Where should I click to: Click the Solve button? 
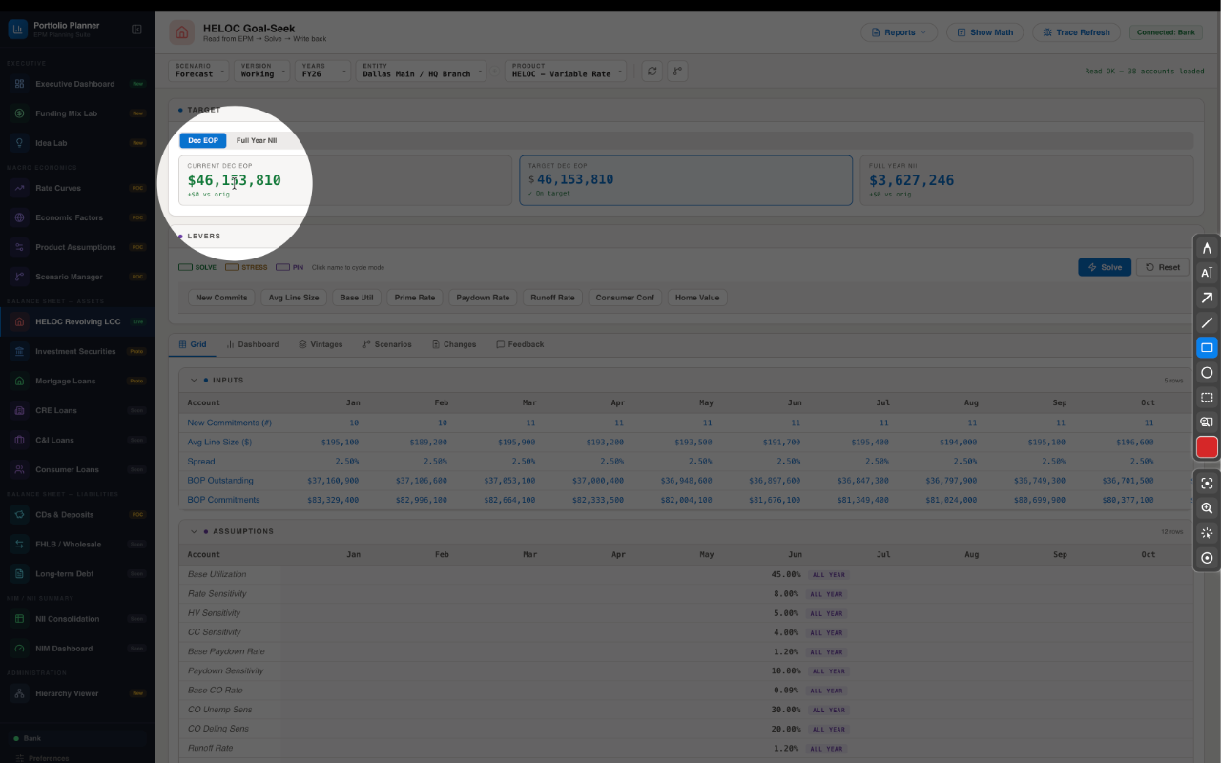click(1105, 267)
